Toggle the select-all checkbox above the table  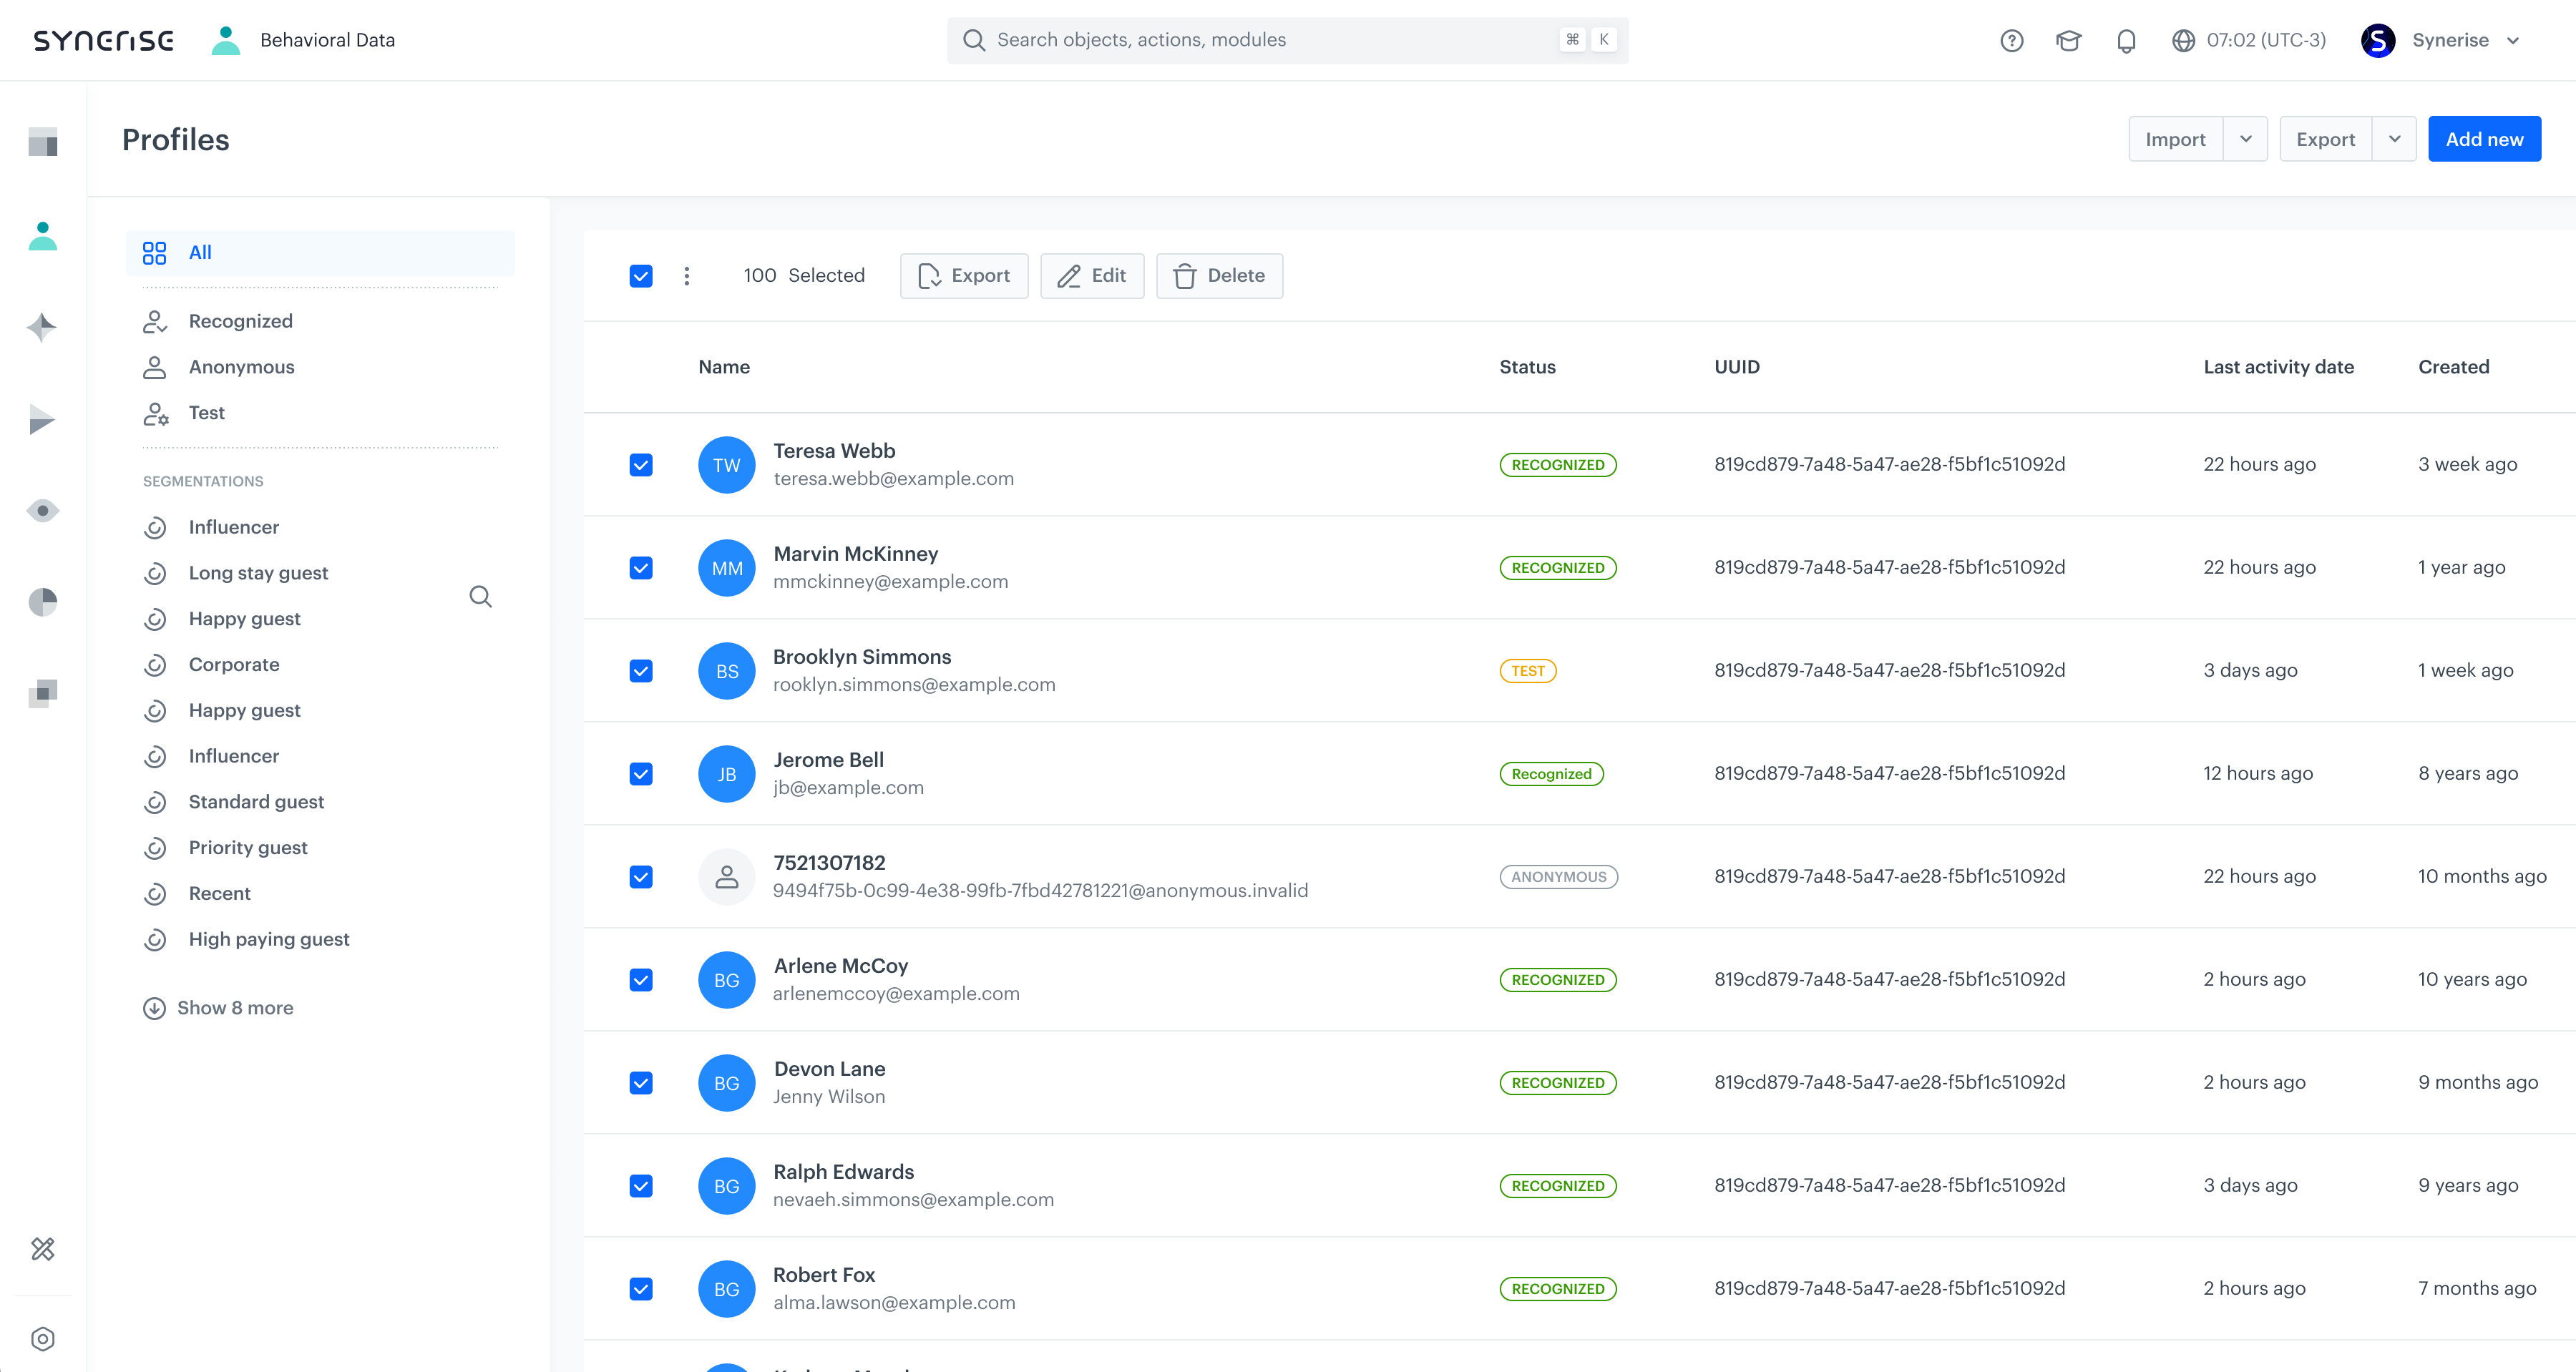641,275
